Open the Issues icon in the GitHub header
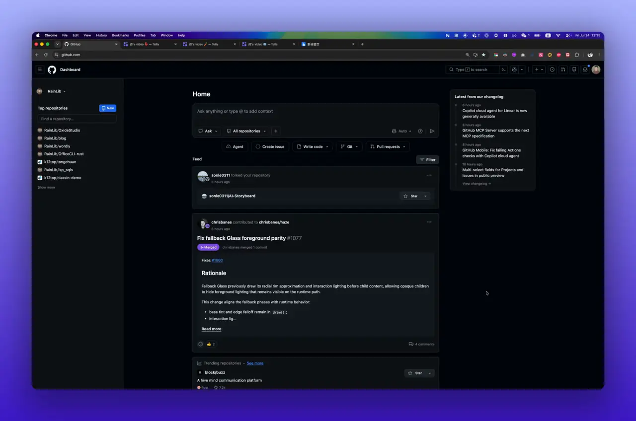Image resolution: width=636 pixels, height=421 pixels. pyautogui.click(x=552, y=70)
